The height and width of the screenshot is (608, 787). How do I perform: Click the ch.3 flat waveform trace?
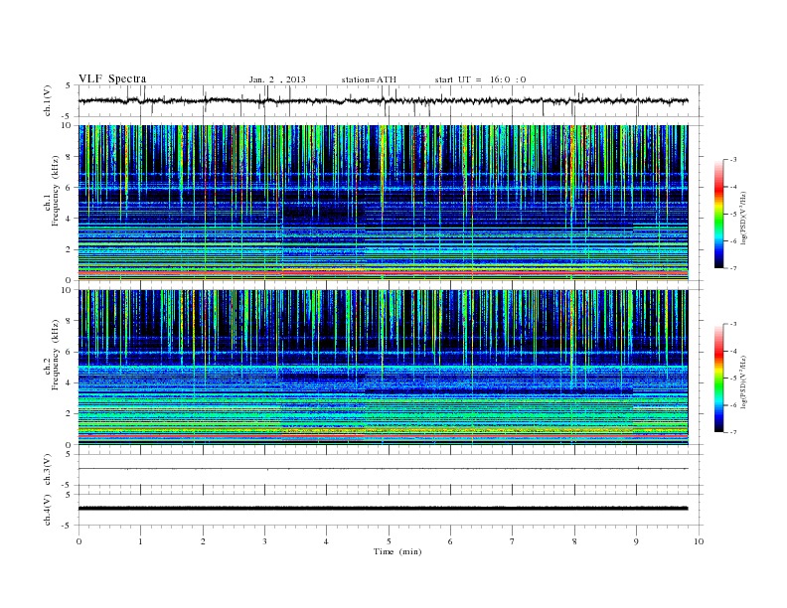tap(383, 469)
